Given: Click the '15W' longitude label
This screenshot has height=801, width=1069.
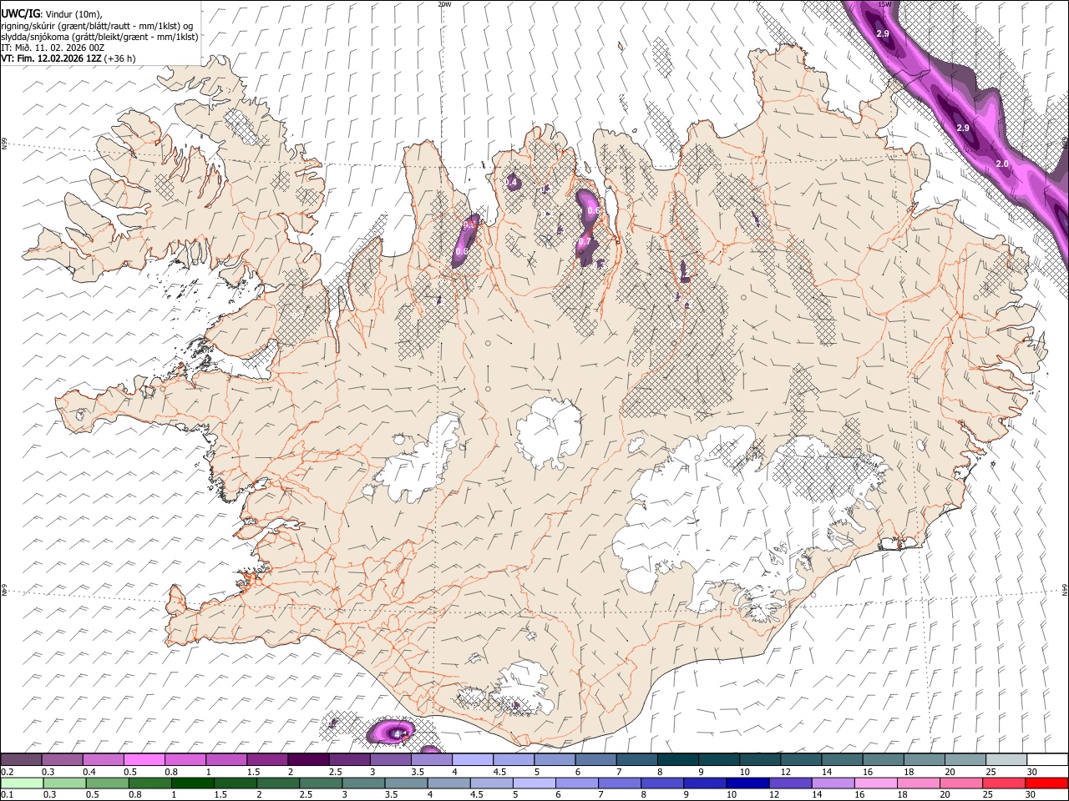Looking at the screenshot, I should [884, 4].
